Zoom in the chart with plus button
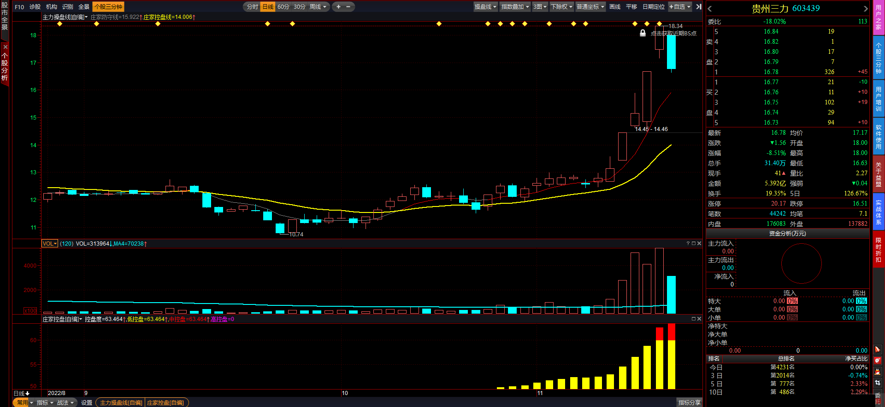Viewport: 885px width, 407px height. tap(338, 6)
